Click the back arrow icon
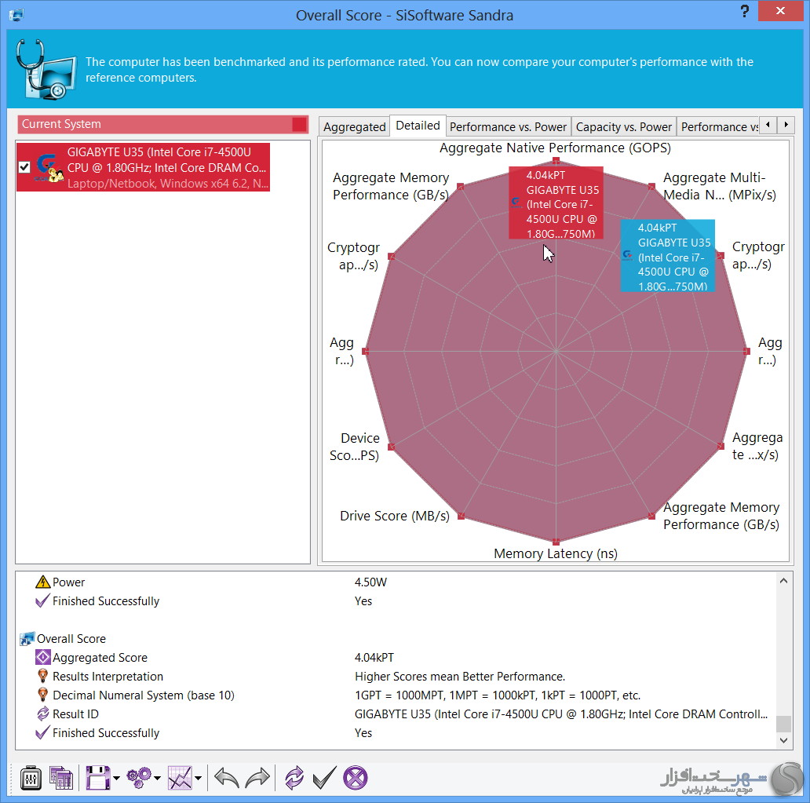The width and height of the screenshot is (810, 803). [x=227, y=778]
